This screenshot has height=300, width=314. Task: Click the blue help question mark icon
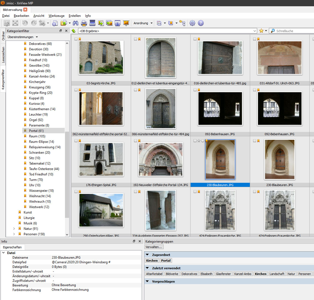[201, 23]
